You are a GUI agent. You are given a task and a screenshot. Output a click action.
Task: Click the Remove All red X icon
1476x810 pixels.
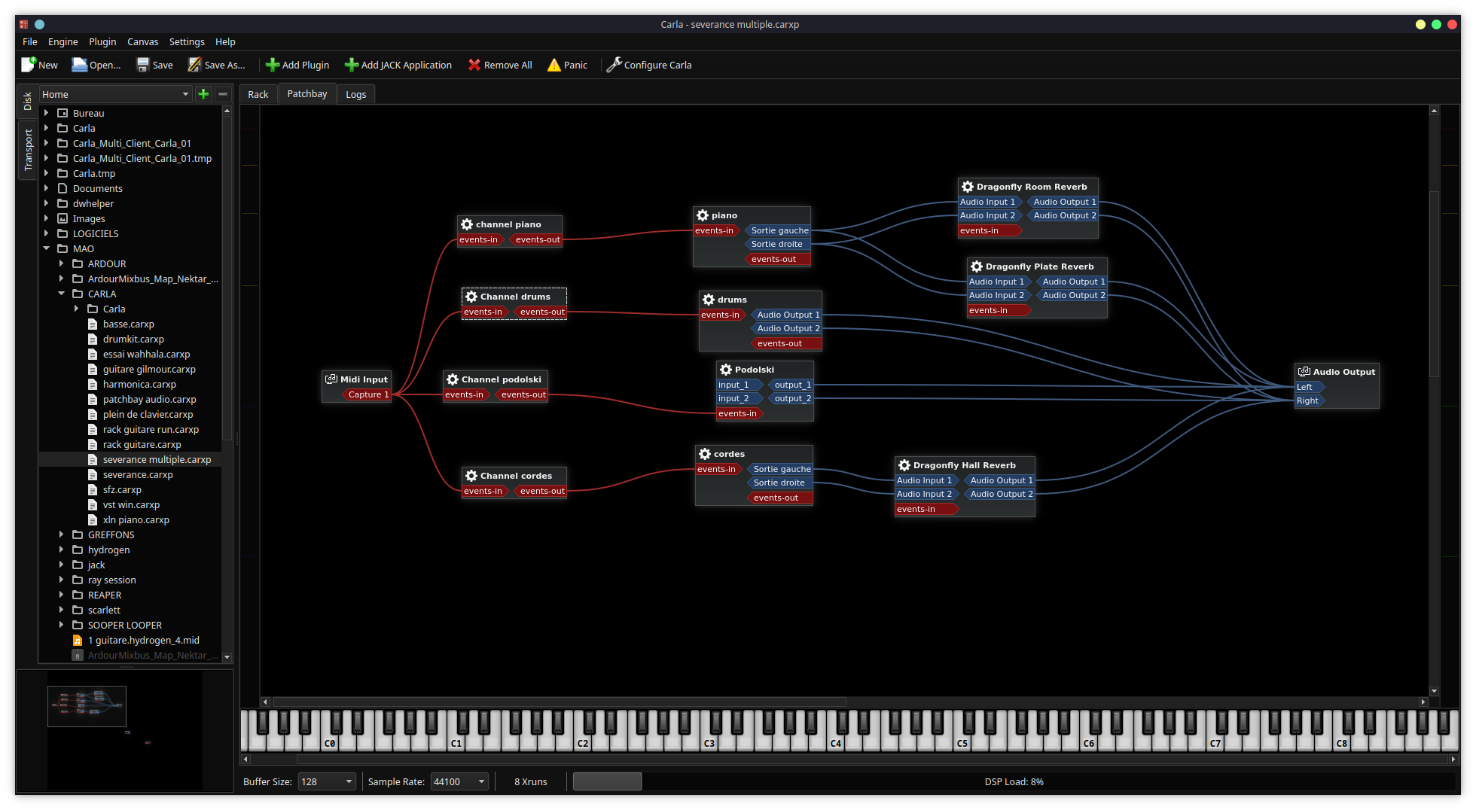pos(474,65)
